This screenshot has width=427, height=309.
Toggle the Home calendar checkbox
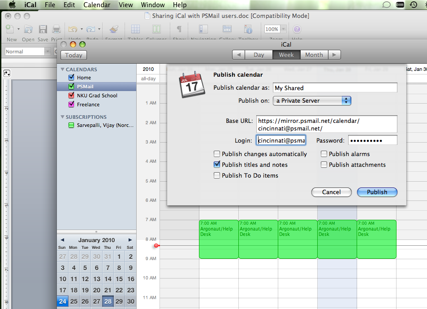point(71,78)
